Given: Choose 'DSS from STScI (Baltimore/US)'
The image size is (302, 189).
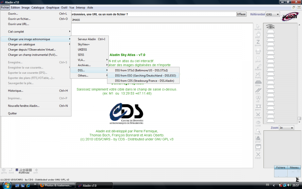Looking at the screenshot, I should [x=143, y=70].
